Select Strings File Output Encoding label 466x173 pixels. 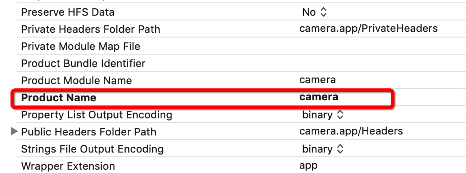(x=92, y=149)
